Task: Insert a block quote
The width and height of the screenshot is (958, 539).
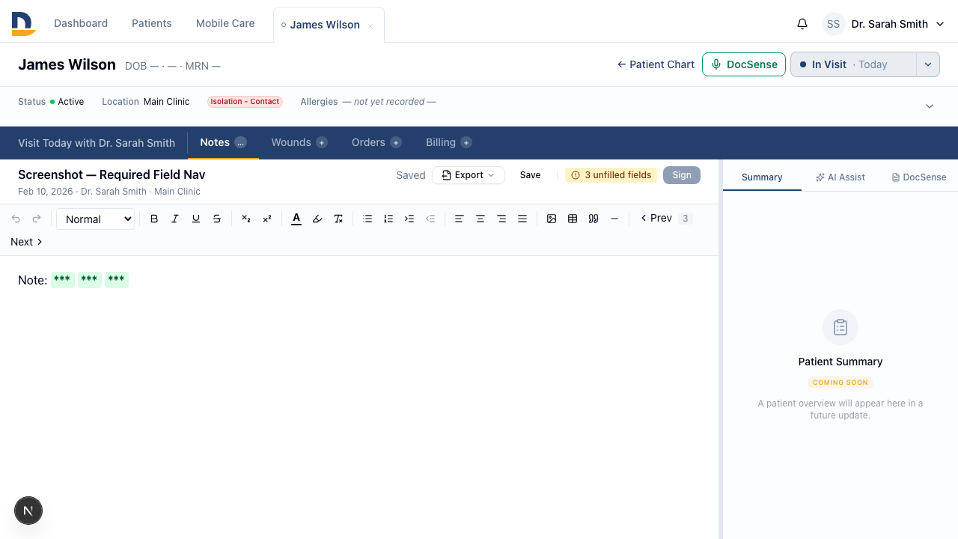Action: click(x=594, y=219)
